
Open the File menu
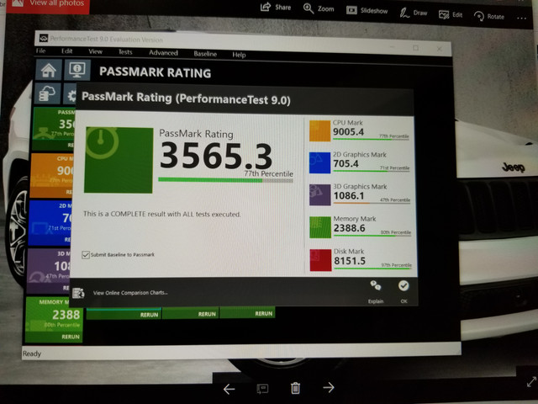click(x=40, y=50)
